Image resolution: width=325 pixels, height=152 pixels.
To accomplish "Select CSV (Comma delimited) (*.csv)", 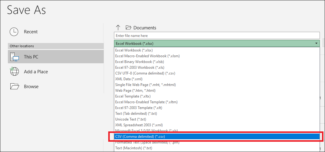I will click(x=217, y=137).
